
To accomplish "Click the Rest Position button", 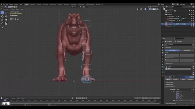I will pos(187,50).
